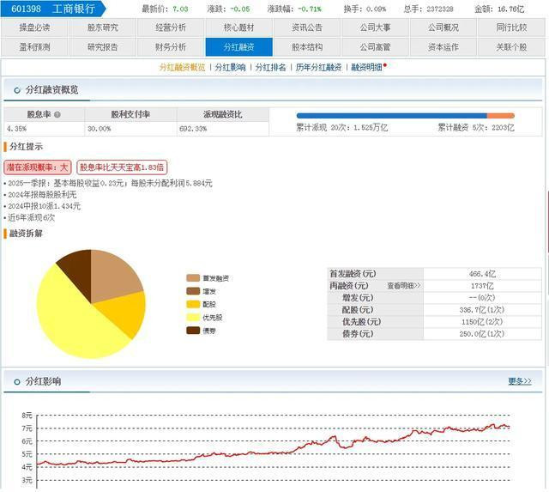Click the 潜在派现概率:大 tag
This screenshot has height=492, width=549.
[38, 167]
